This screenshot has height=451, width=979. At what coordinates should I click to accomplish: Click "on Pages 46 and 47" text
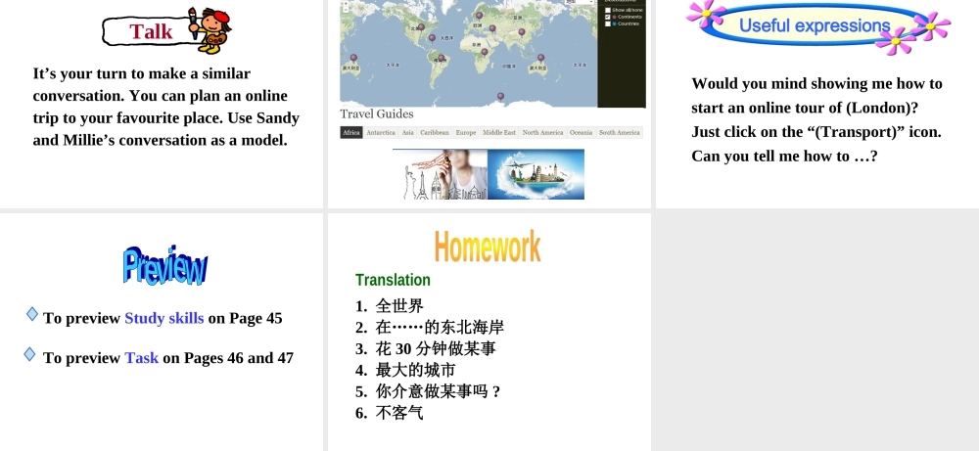228,358
